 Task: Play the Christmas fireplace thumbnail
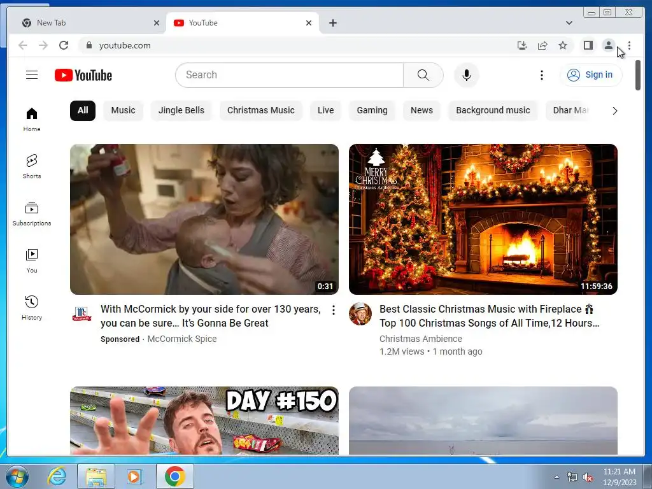click(483, 219)
